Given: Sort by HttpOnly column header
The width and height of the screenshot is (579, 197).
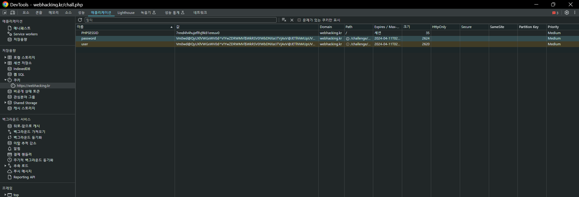Looking at the screenshot, I should point(445,27).
